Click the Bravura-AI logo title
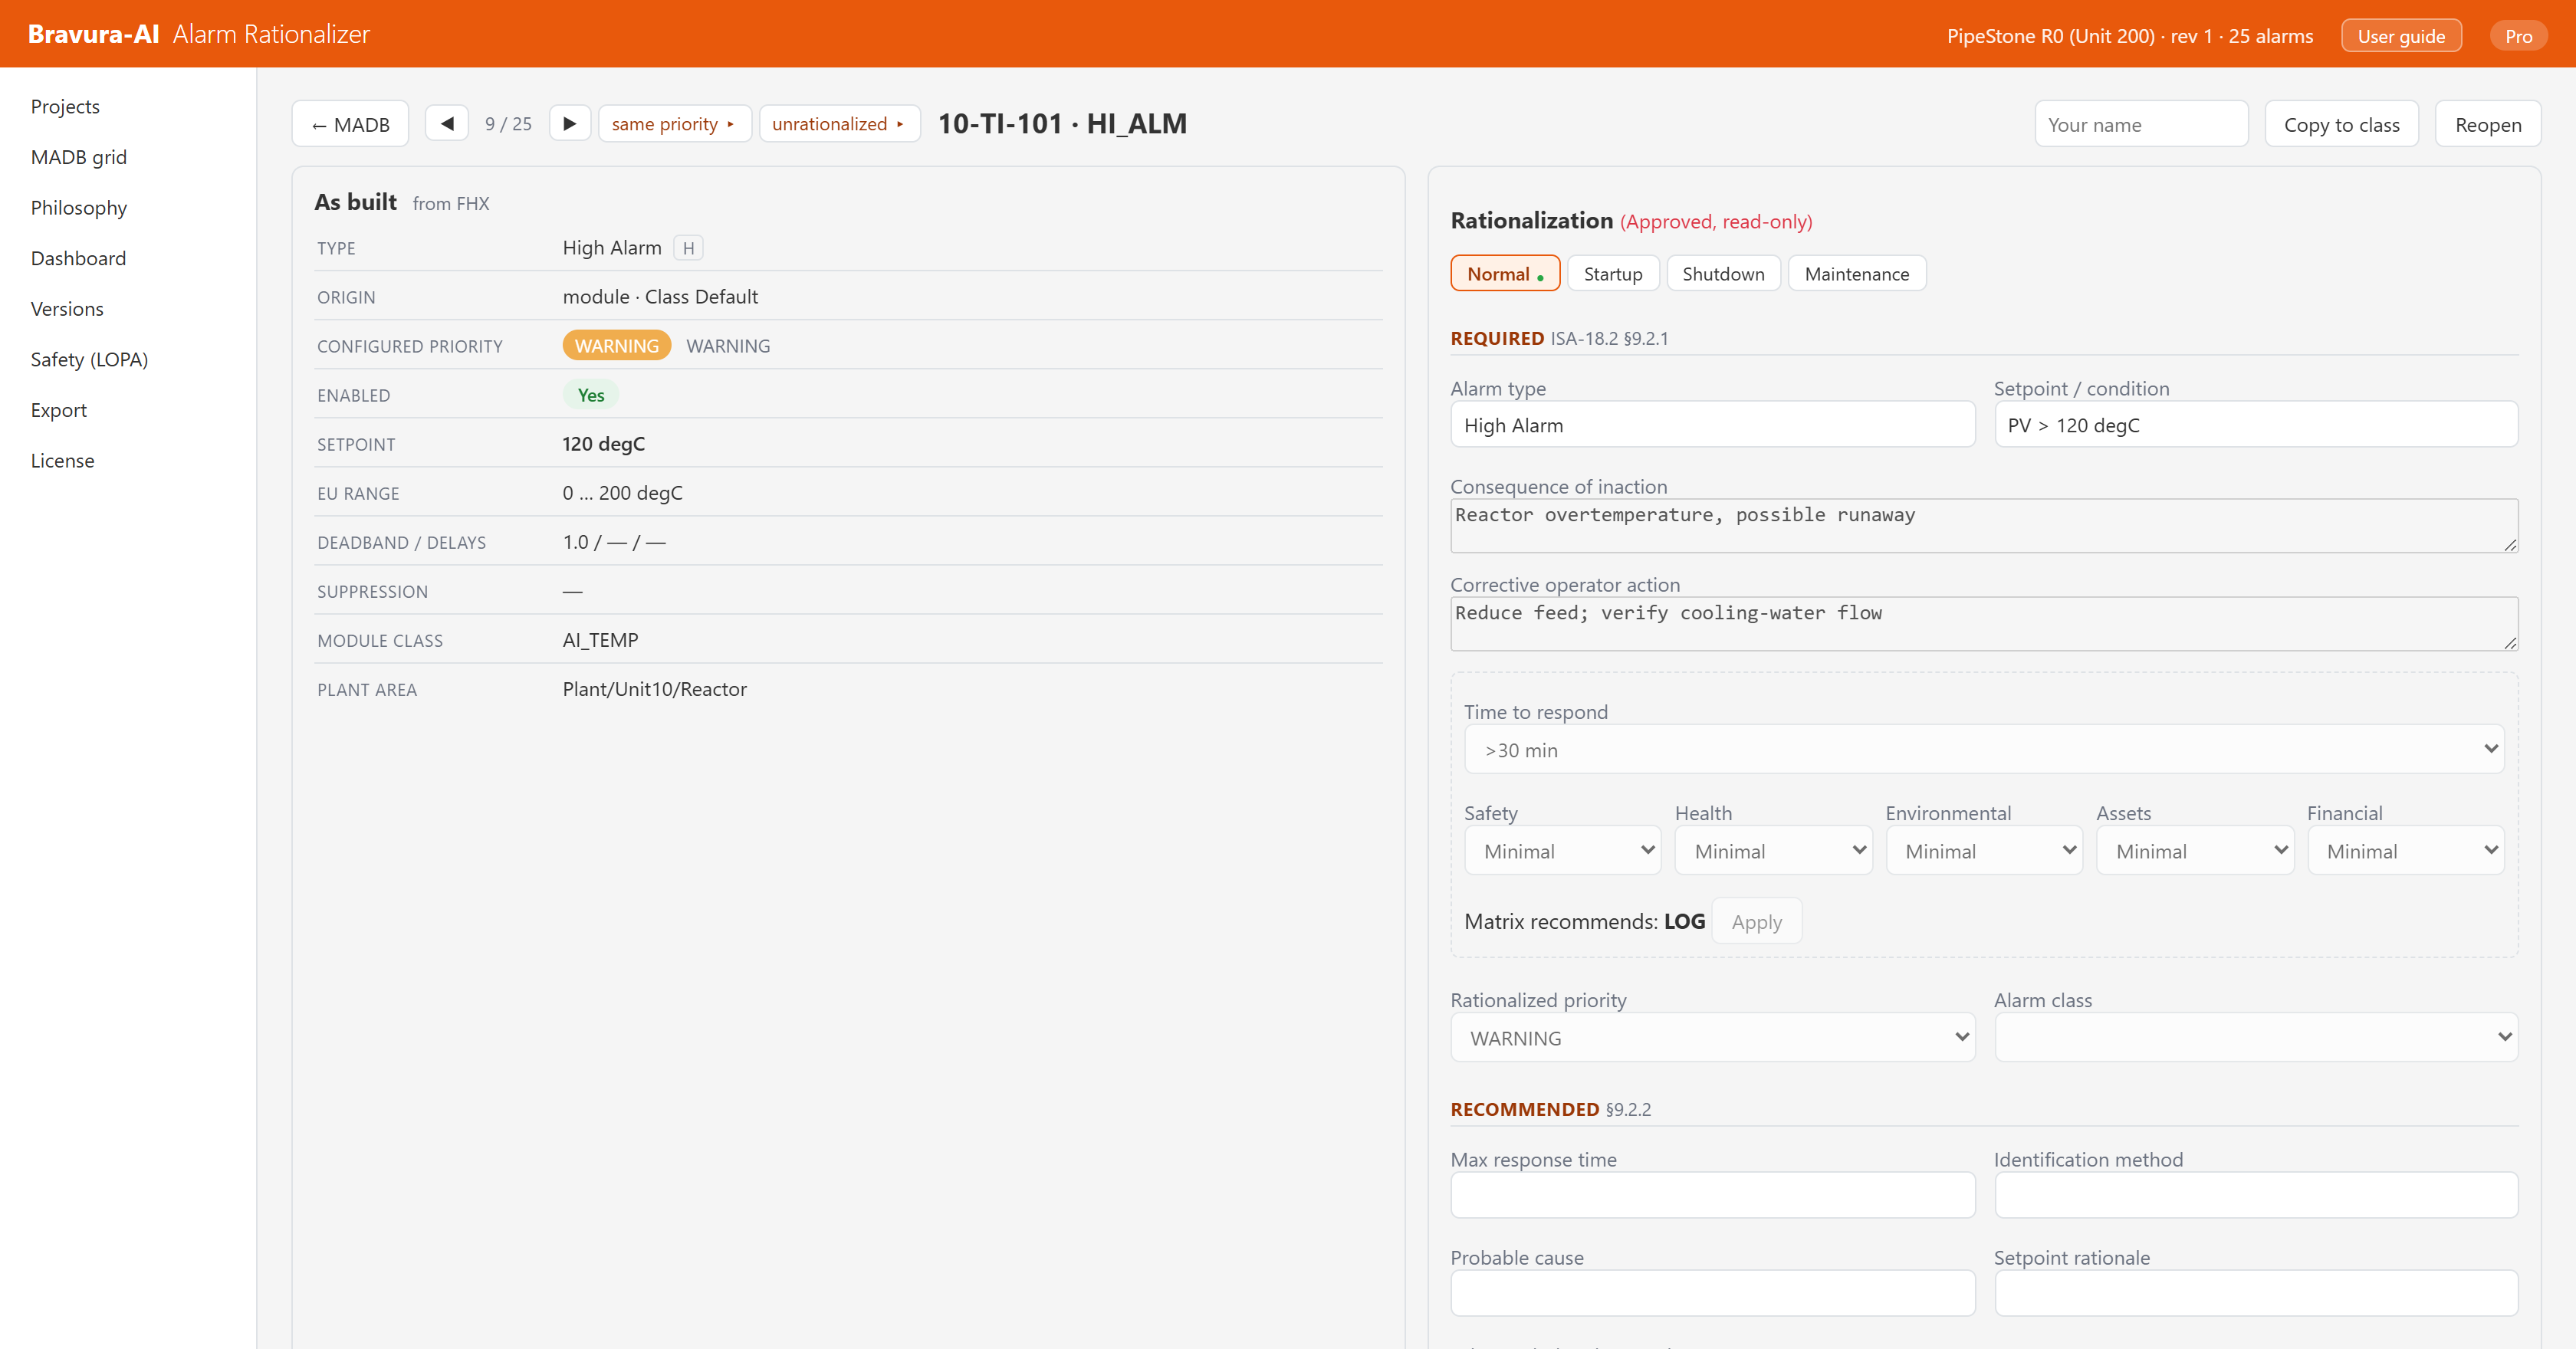Image resolution: width=2576 pixels, height=1349 pixels. [x=93, y=34]
